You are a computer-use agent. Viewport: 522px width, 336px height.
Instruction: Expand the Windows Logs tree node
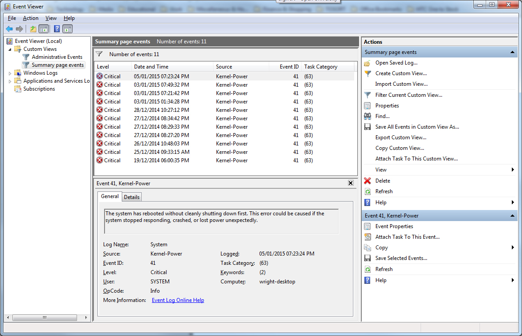(10, 73)
